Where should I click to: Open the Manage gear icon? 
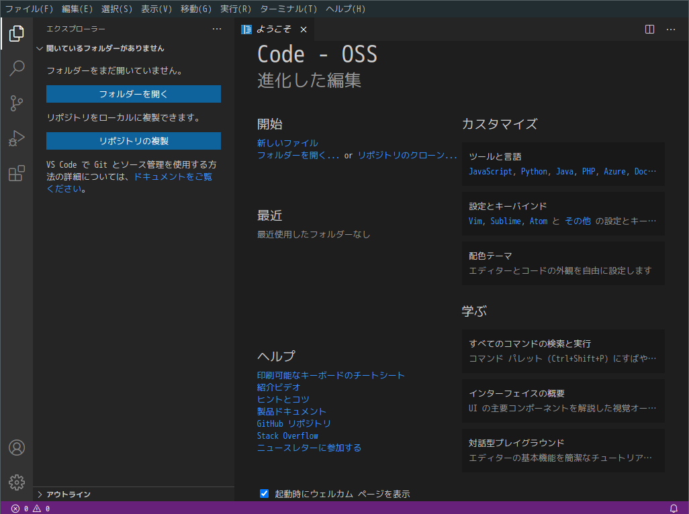point(17,482)
